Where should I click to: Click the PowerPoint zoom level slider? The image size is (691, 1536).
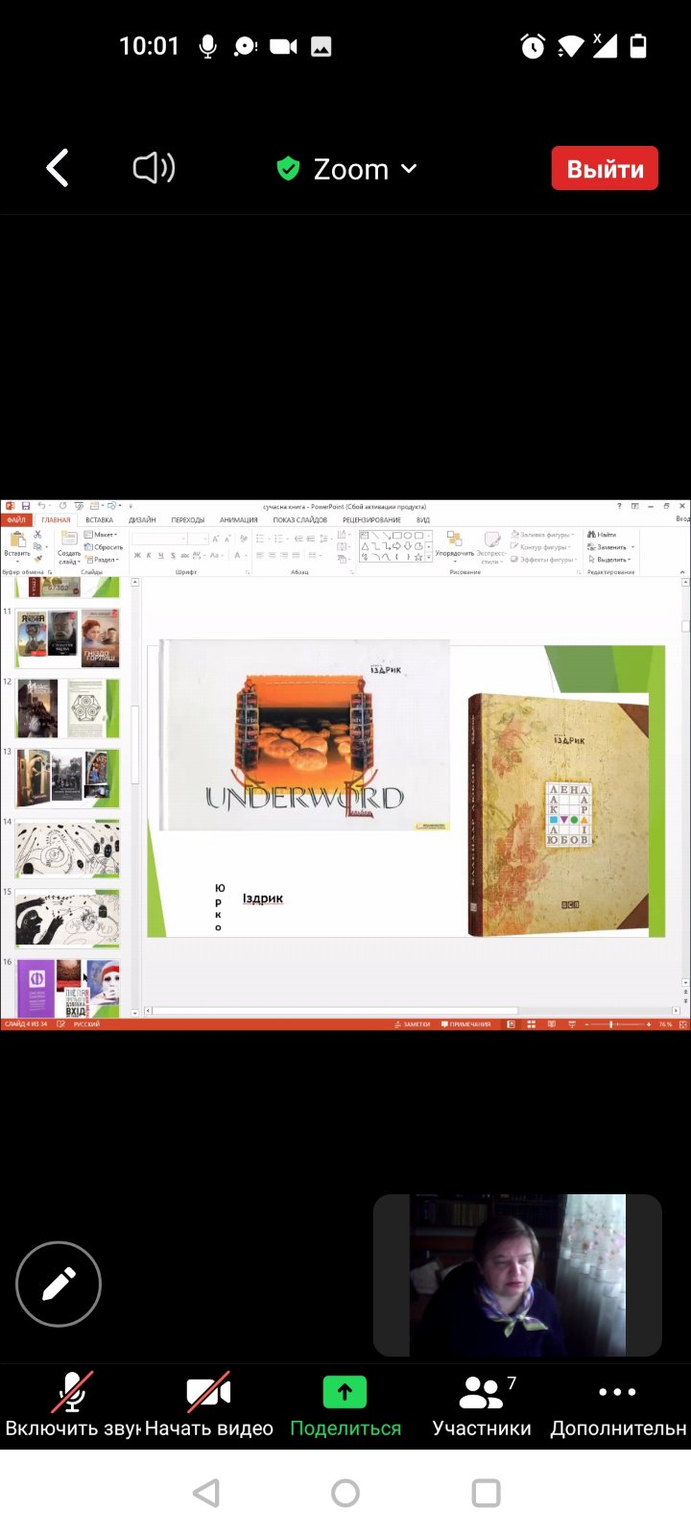point(611,1024)
